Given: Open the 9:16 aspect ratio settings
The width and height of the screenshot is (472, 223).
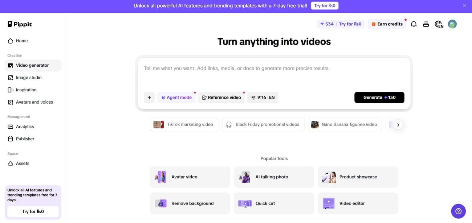Looking at the screenshot, I should click(260, 97).
